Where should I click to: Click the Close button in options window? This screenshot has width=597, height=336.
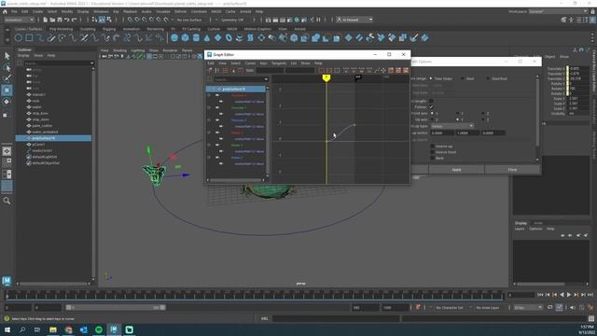pyautogui.click(x=512, y=170)
